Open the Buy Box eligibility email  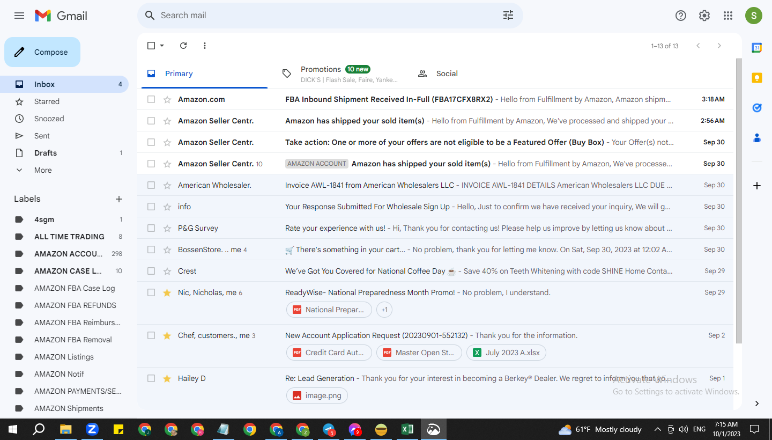pyautogui.click(x=435, y=142)
